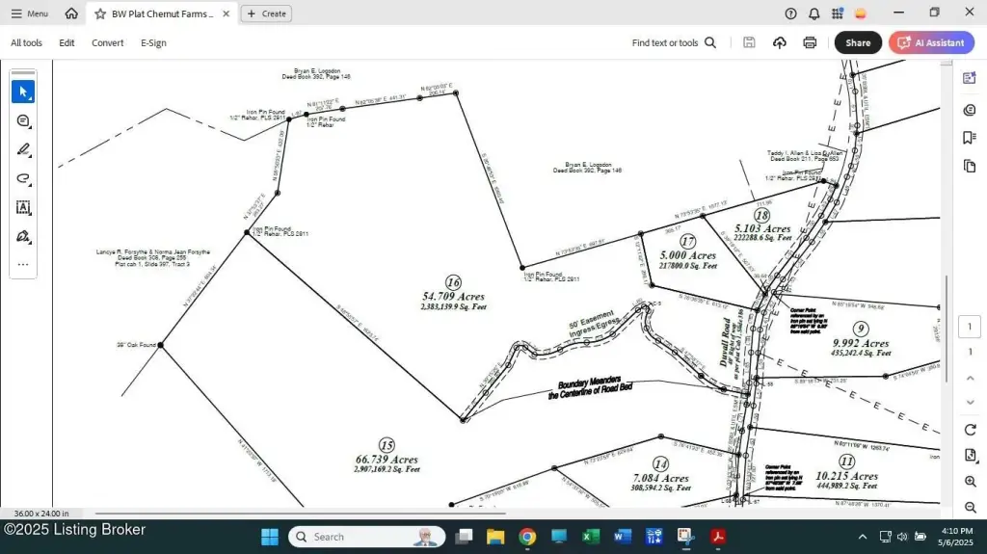Switch to the E-Sign tab
The width and height of the screenshot is (987, 554).
pyautogui.click(x=153, y=42)
